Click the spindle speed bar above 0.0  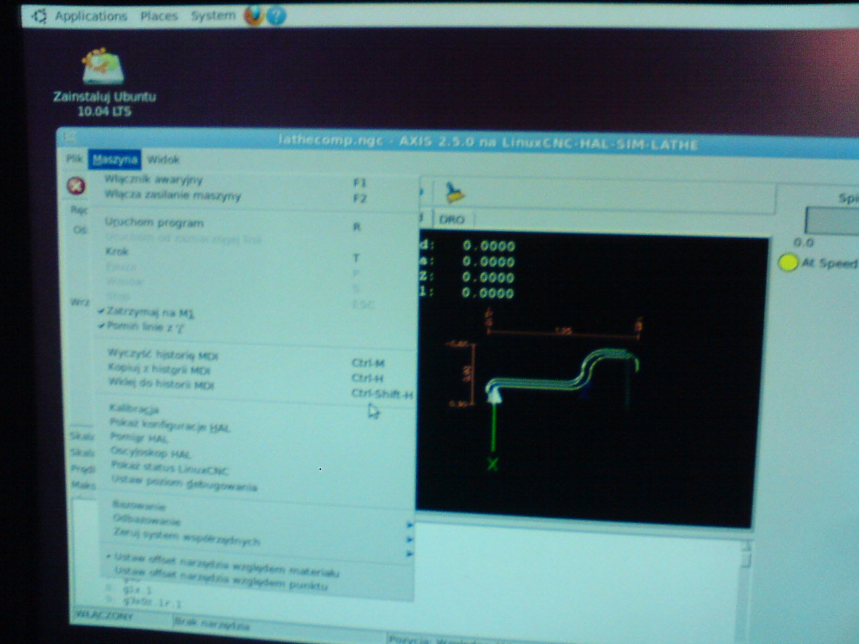coord(832,221)
